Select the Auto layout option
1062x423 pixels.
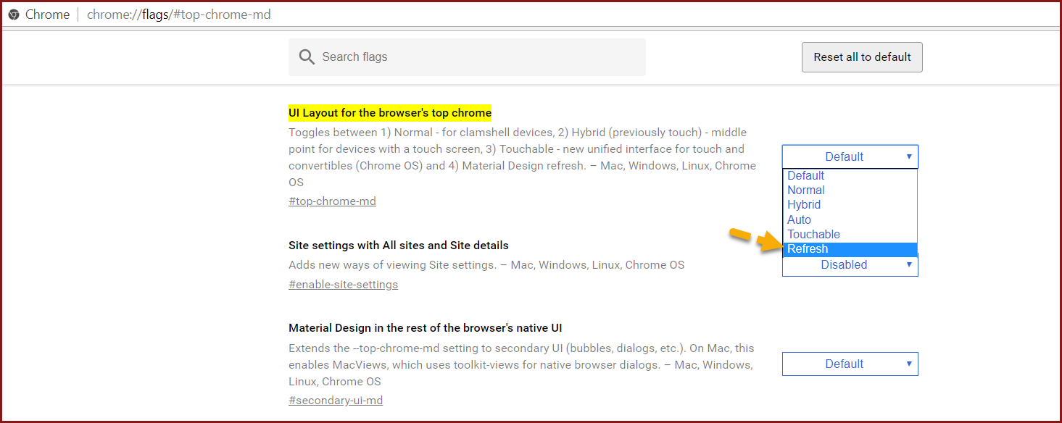tap(800, 219)
